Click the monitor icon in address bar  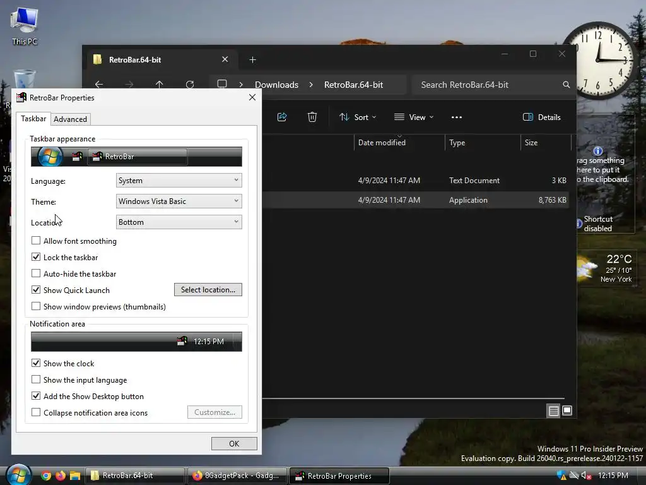(x=222, y=84)
